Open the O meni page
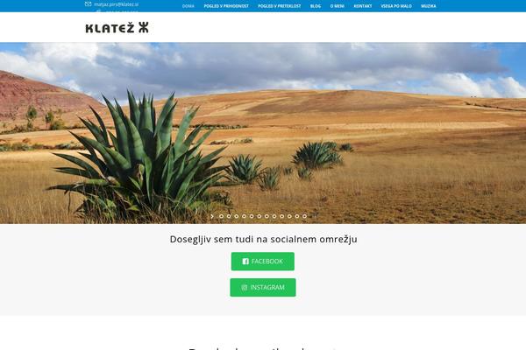 [338, 6]
